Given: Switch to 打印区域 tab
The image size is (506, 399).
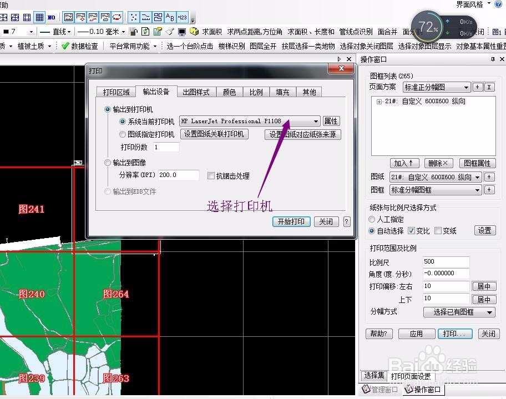Looking at the screenshot, I should [x=116, y=92].
